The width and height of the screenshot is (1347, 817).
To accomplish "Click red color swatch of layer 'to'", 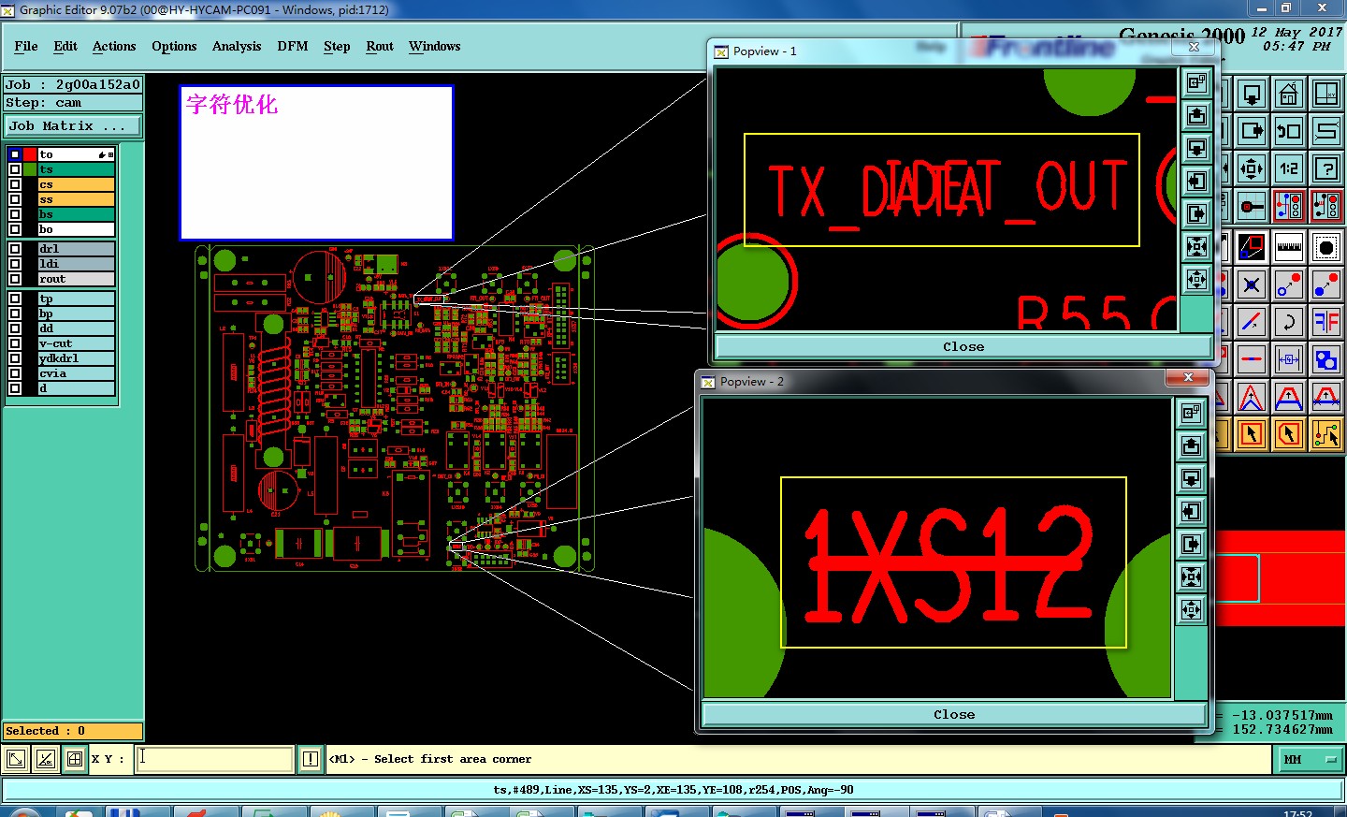I will 31,154.
